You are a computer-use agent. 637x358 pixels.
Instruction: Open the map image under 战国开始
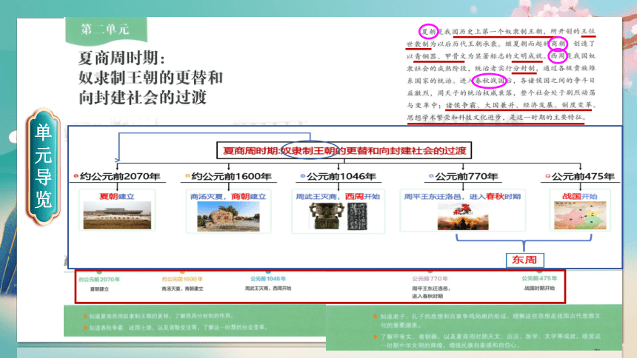tap(580, 215)
